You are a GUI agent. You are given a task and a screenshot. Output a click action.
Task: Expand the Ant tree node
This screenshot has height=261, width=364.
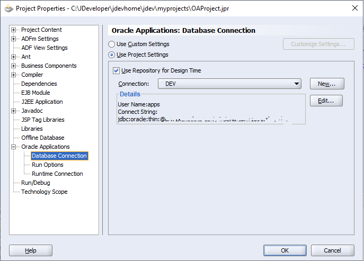coord(13,57)
